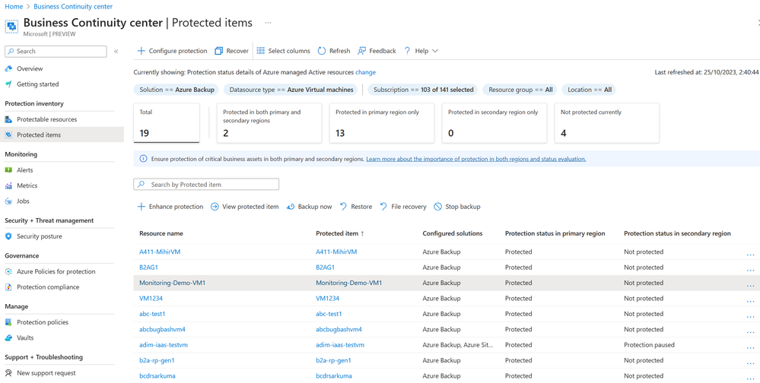Sort by the Protected item column header

point(340,233)
